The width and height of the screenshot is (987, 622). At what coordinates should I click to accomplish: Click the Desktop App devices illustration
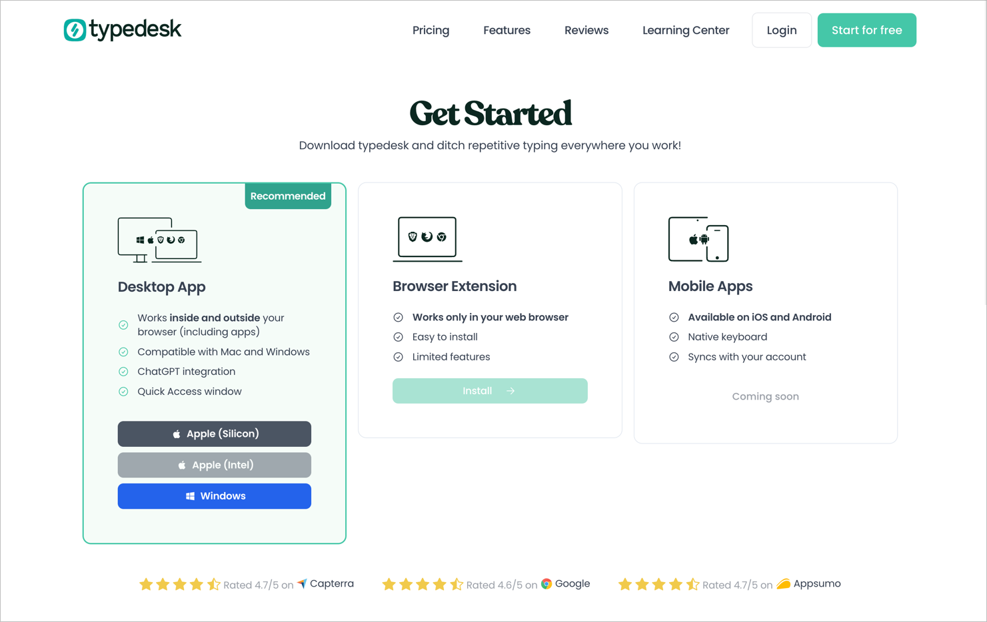click(x=159, y=240)
